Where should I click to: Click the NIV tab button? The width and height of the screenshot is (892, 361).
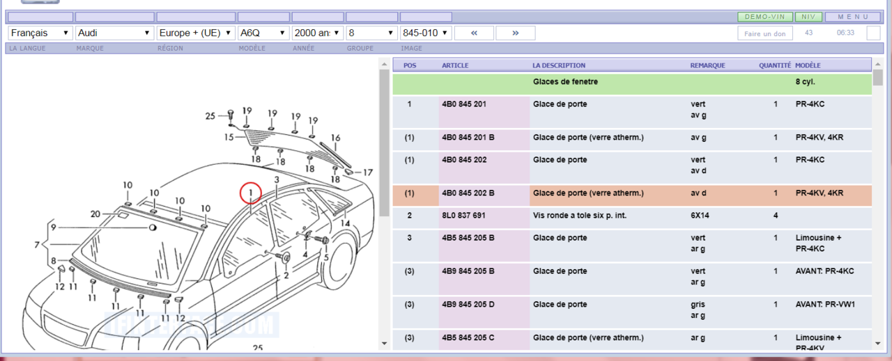coord(808,17)
